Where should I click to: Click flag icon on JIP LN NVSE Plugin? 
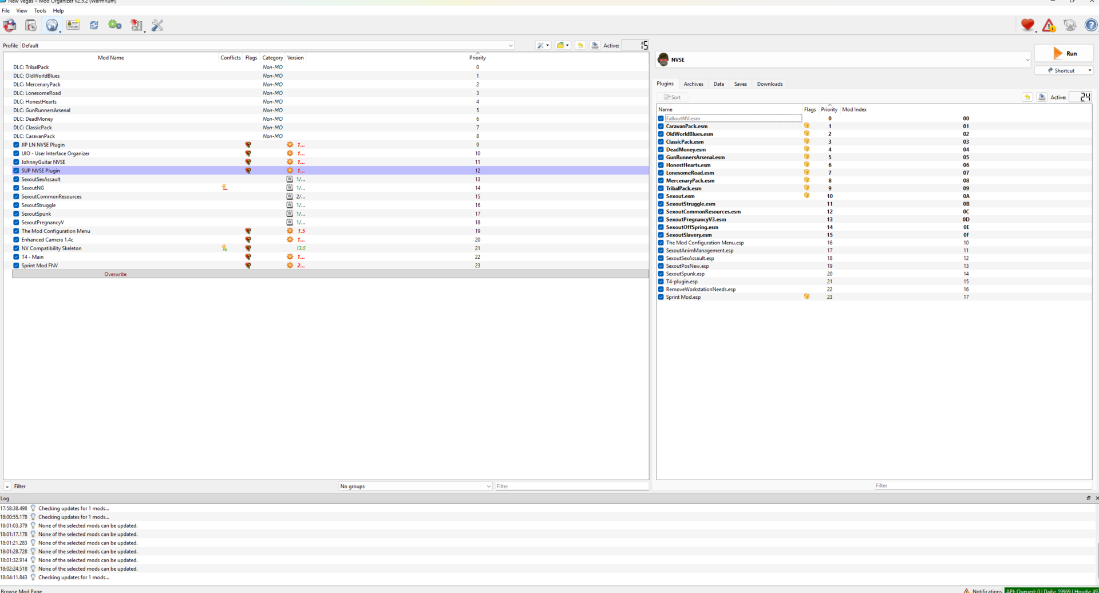point(248,145)
